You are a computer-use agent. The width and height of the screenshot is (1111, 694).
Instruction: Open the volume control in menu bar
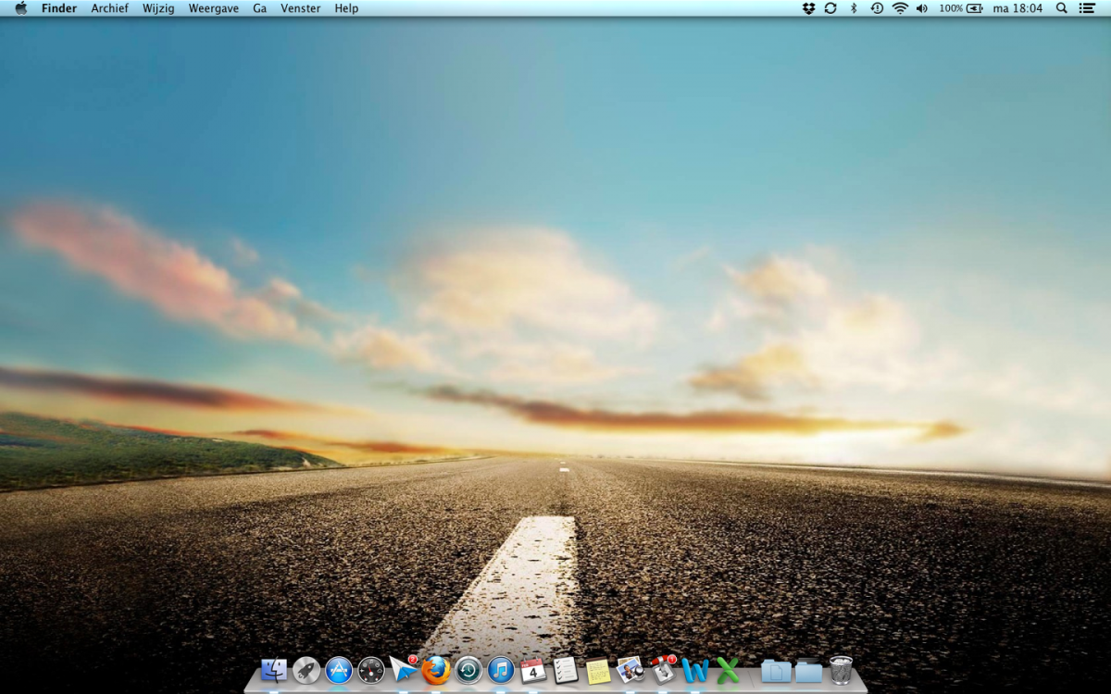coord(922,8)
